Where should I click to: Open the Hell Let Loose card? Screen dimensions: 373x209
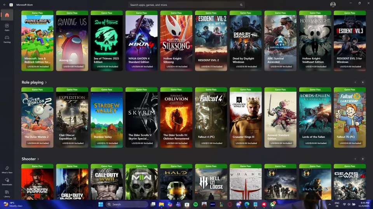211,182
